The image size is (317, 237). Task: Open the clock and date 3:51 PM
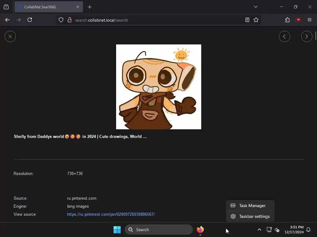click(x=294, y=230)
